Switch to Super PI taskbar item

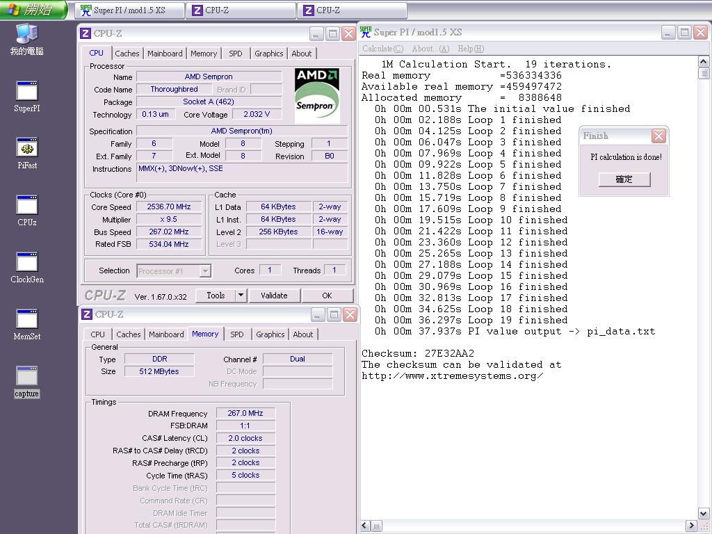129,10
